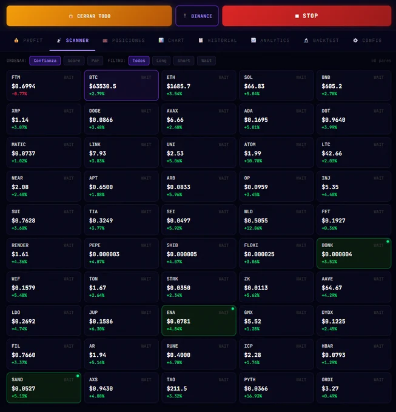Switch to the Analytics tab

[270, 41]
